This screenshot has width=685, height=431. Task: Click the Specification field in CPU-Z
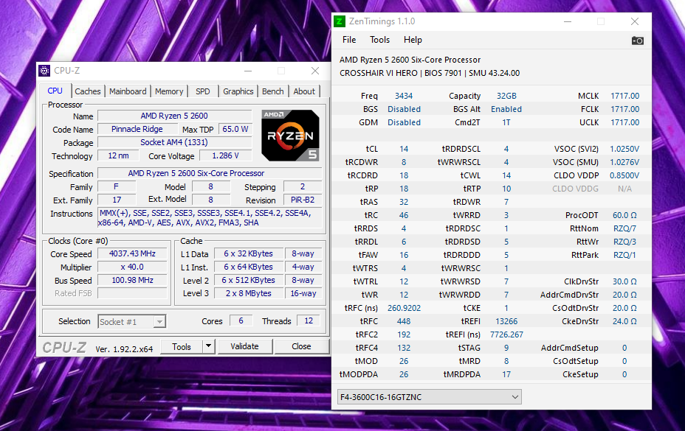tap(210, 173)
